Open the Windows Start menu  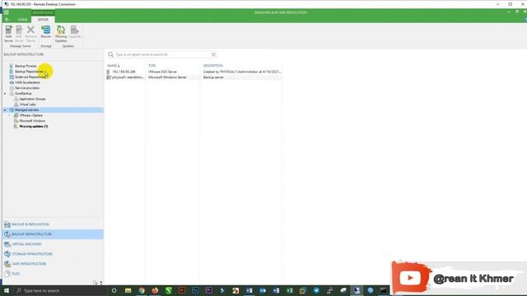[x=7, y=290]
